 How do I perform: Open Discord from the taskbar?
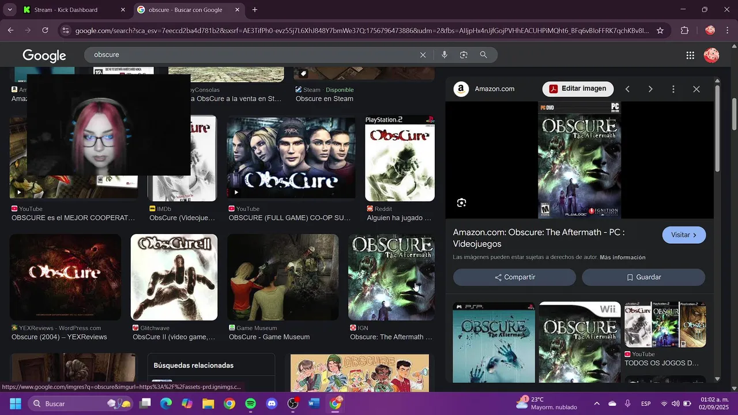point(272,403)
